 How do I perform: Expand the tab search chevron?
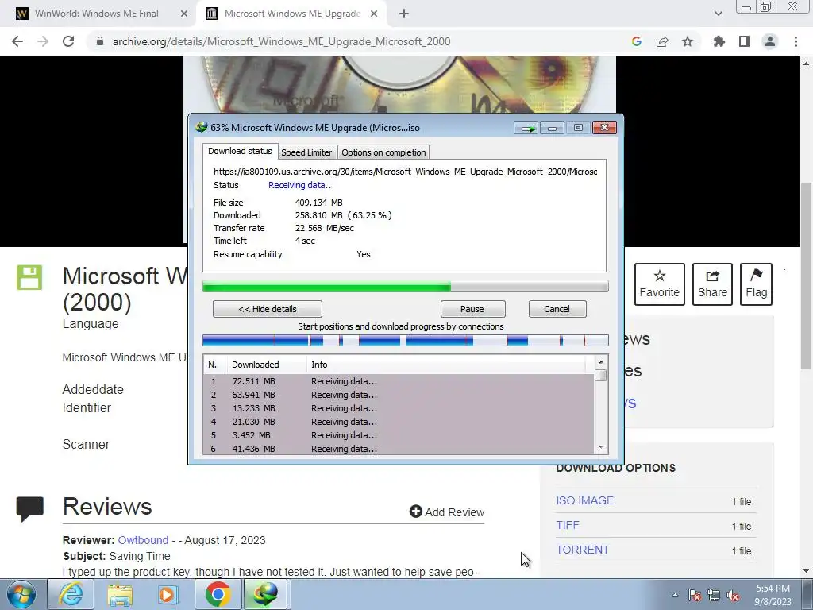coord(718,14)
